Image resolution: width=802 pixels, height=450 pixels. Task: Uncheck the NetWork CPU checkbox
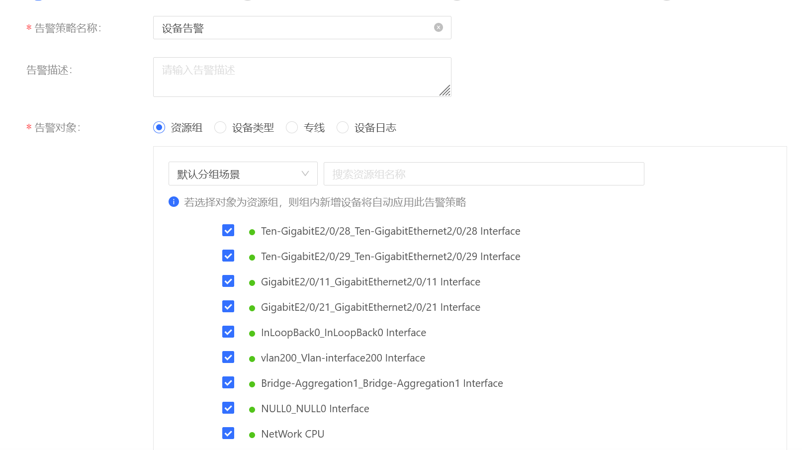(228, 434)
